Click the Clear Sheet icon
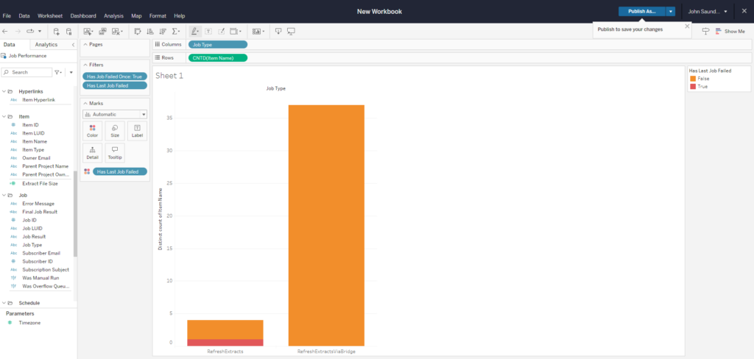Viewport: 754px width, 359px height. click(117, 31)
